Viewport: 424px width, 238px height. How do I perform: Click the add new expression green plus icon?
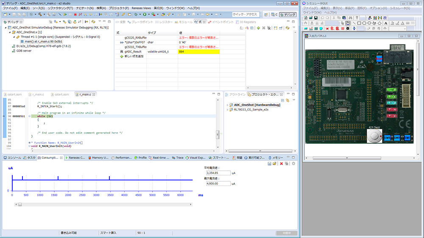(259, 28)
